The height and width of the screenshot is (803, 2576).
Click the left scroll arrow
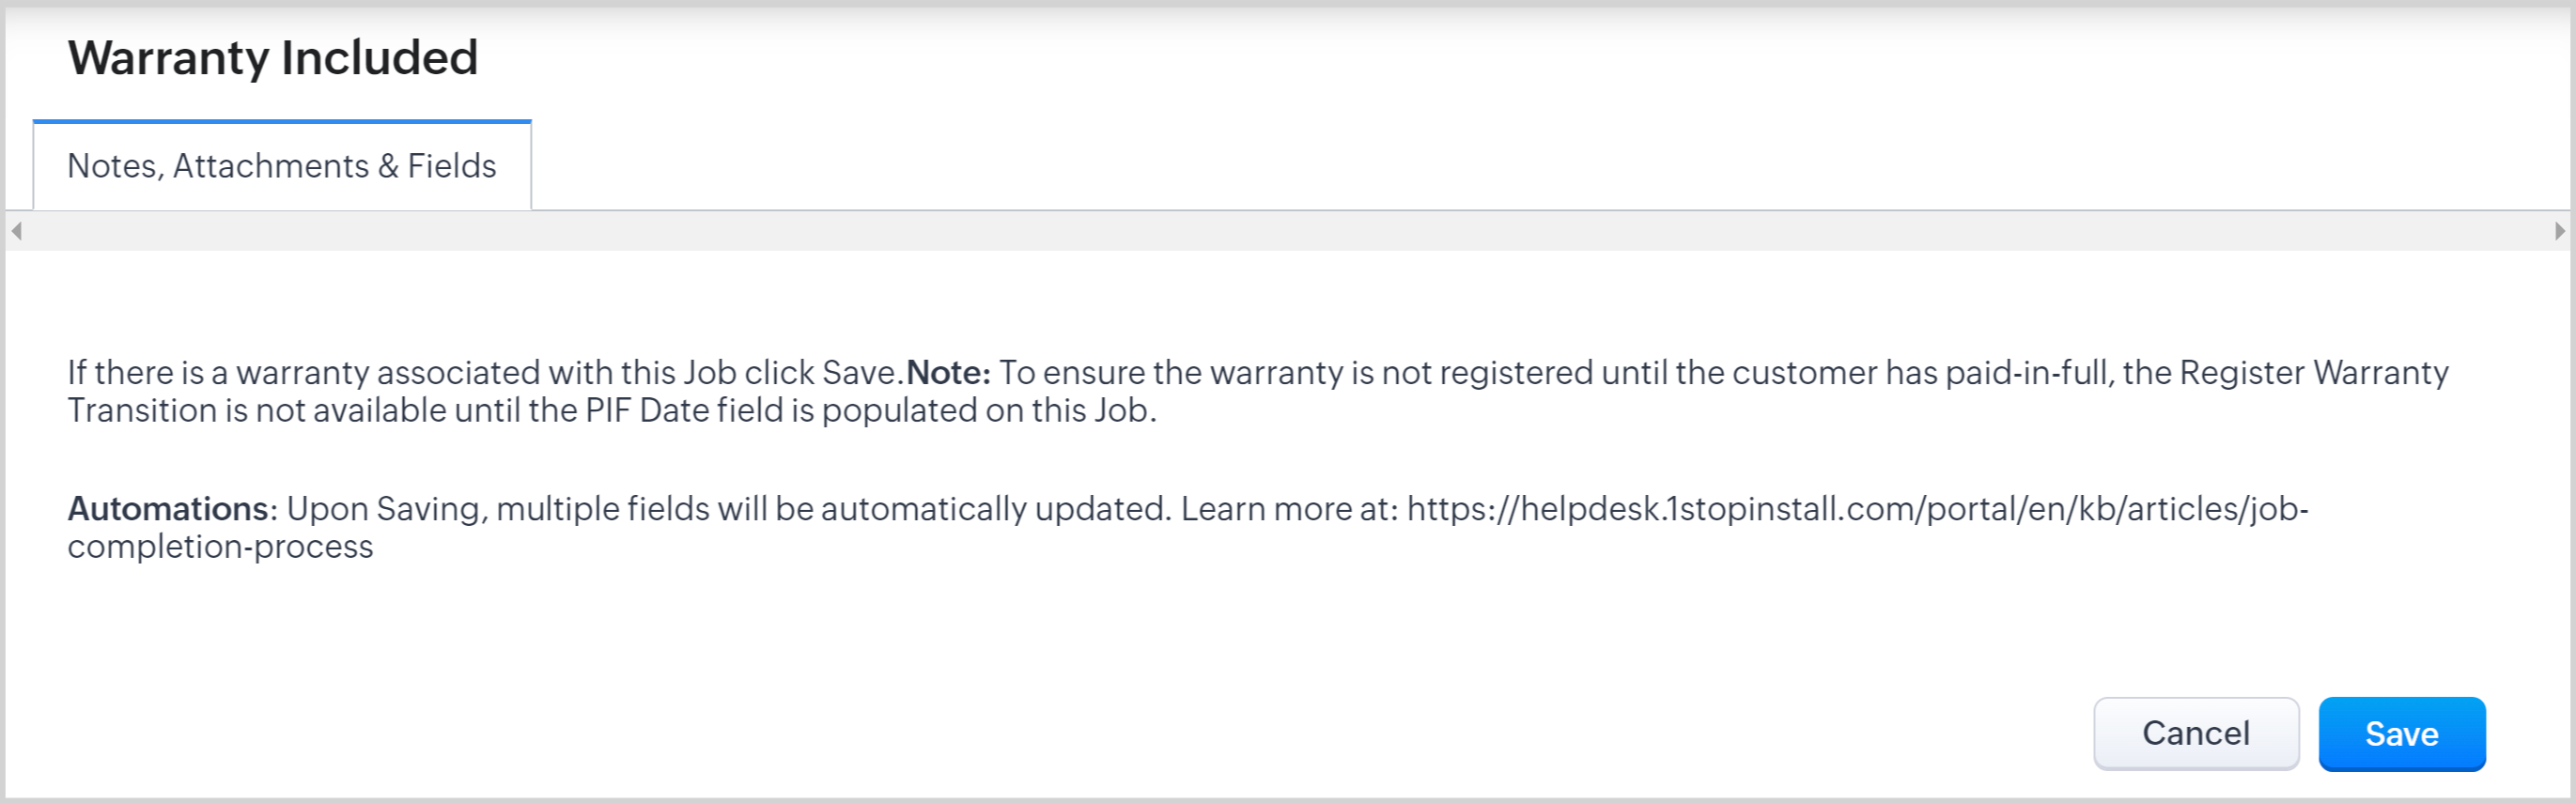[16, 231]
